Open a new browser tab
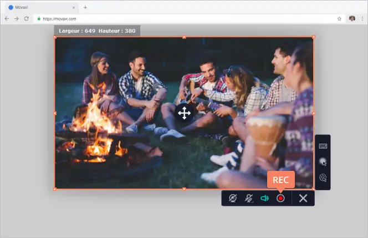 [x=85, y=8]
